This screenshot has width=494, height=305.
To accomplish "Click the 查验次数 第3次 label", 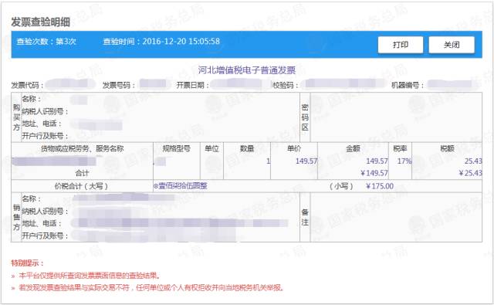I will coord(46,41).
